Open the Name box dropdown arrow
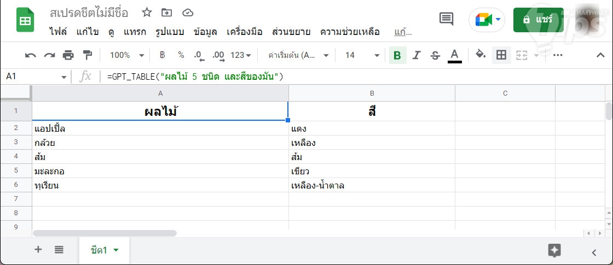 (x=64, y=77)
